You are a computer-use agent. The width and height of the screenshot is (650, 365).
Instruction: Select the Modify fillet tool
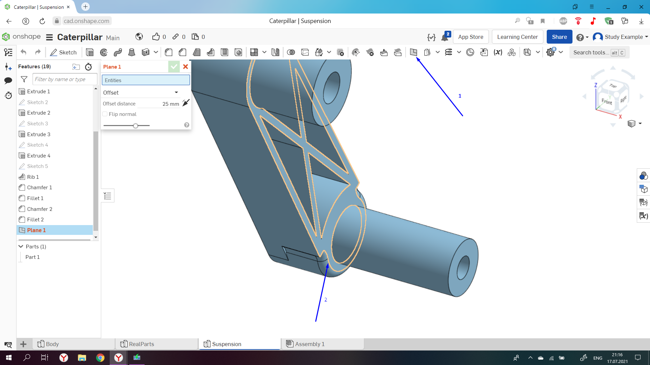tap(356, 52)
